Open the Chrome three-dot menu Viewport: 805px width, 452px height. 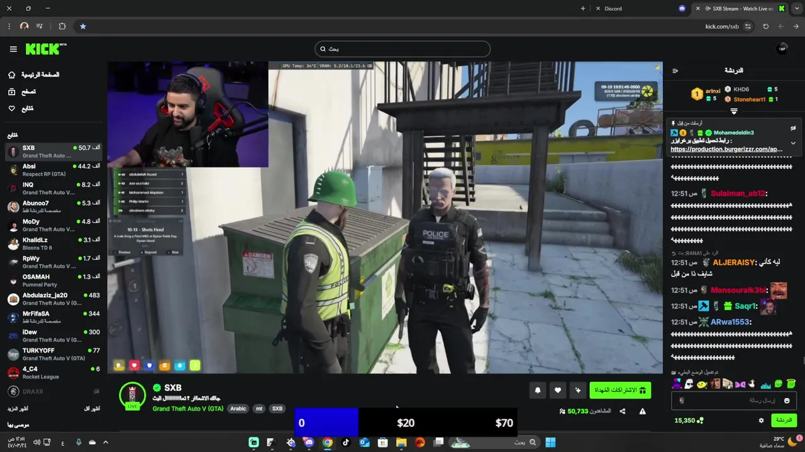pyautogui.click(x=9, y=26)
